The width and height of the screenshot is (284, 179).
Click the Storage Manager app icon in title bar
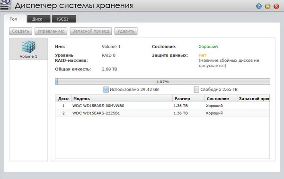(x=5, y=5)
